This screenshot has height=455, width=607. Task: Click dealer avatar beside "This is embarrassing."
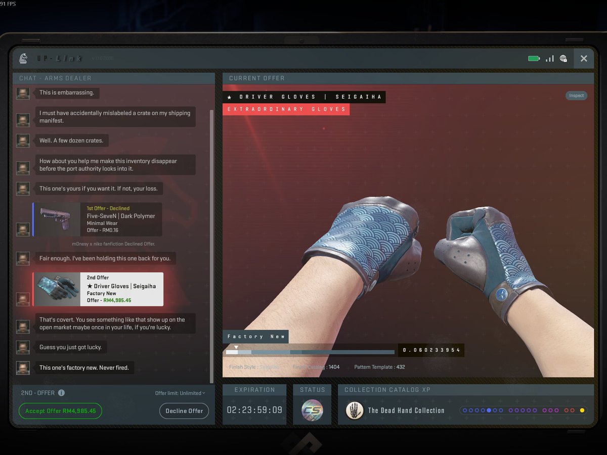point(22,93)
